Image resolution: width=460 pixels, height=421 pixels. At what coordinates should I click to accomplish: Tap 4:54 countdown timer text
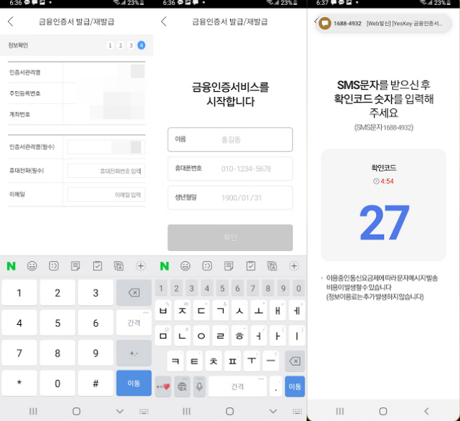click(x=387, y=181)
